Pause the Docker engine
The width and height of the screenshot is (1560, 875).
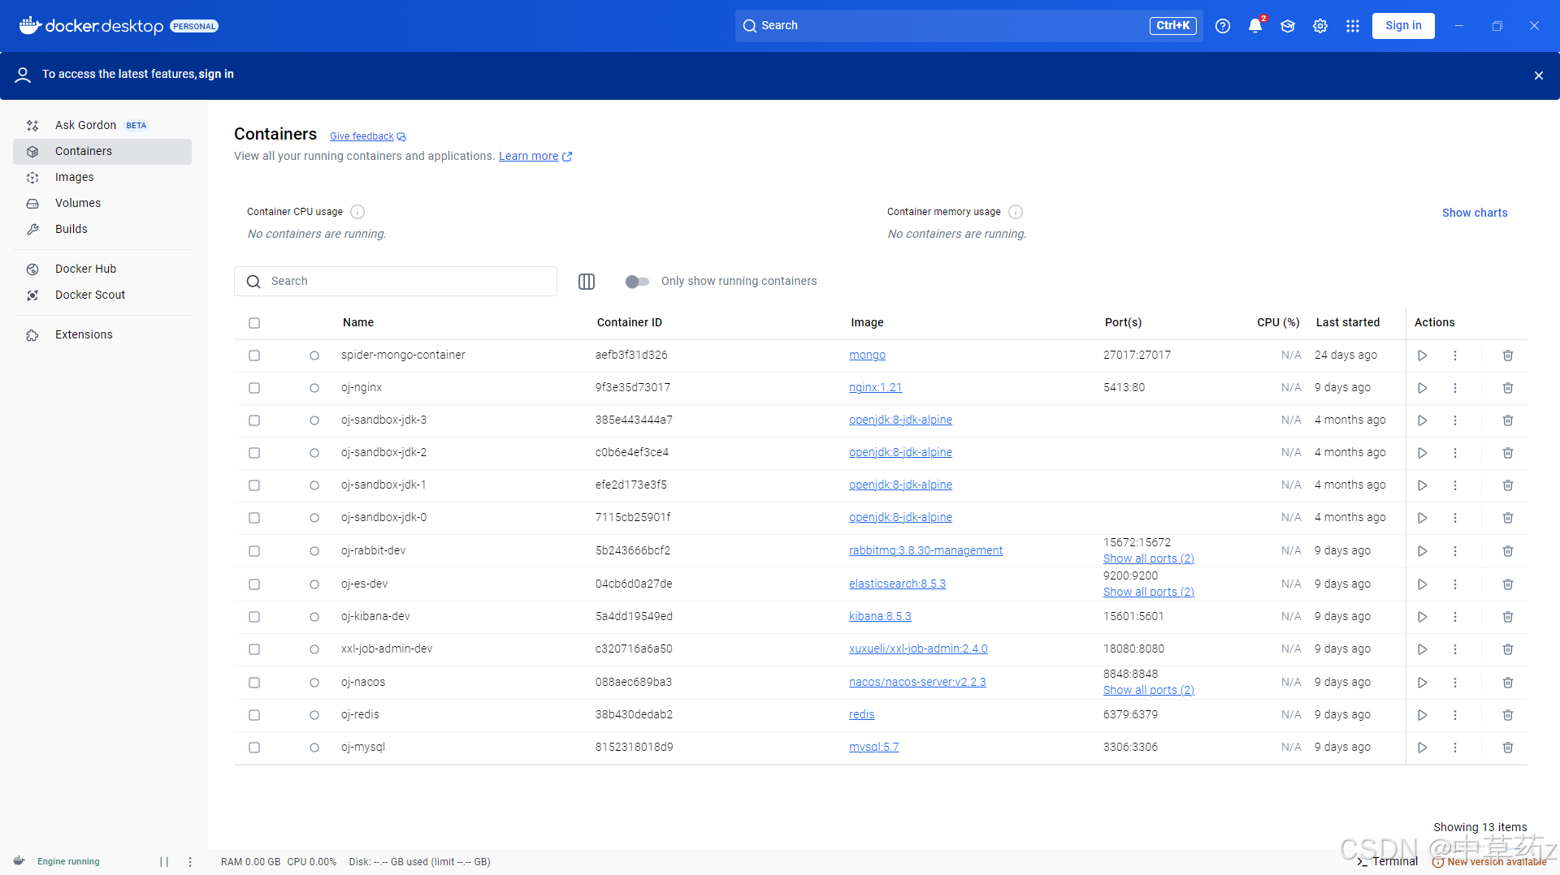(164, 862)
